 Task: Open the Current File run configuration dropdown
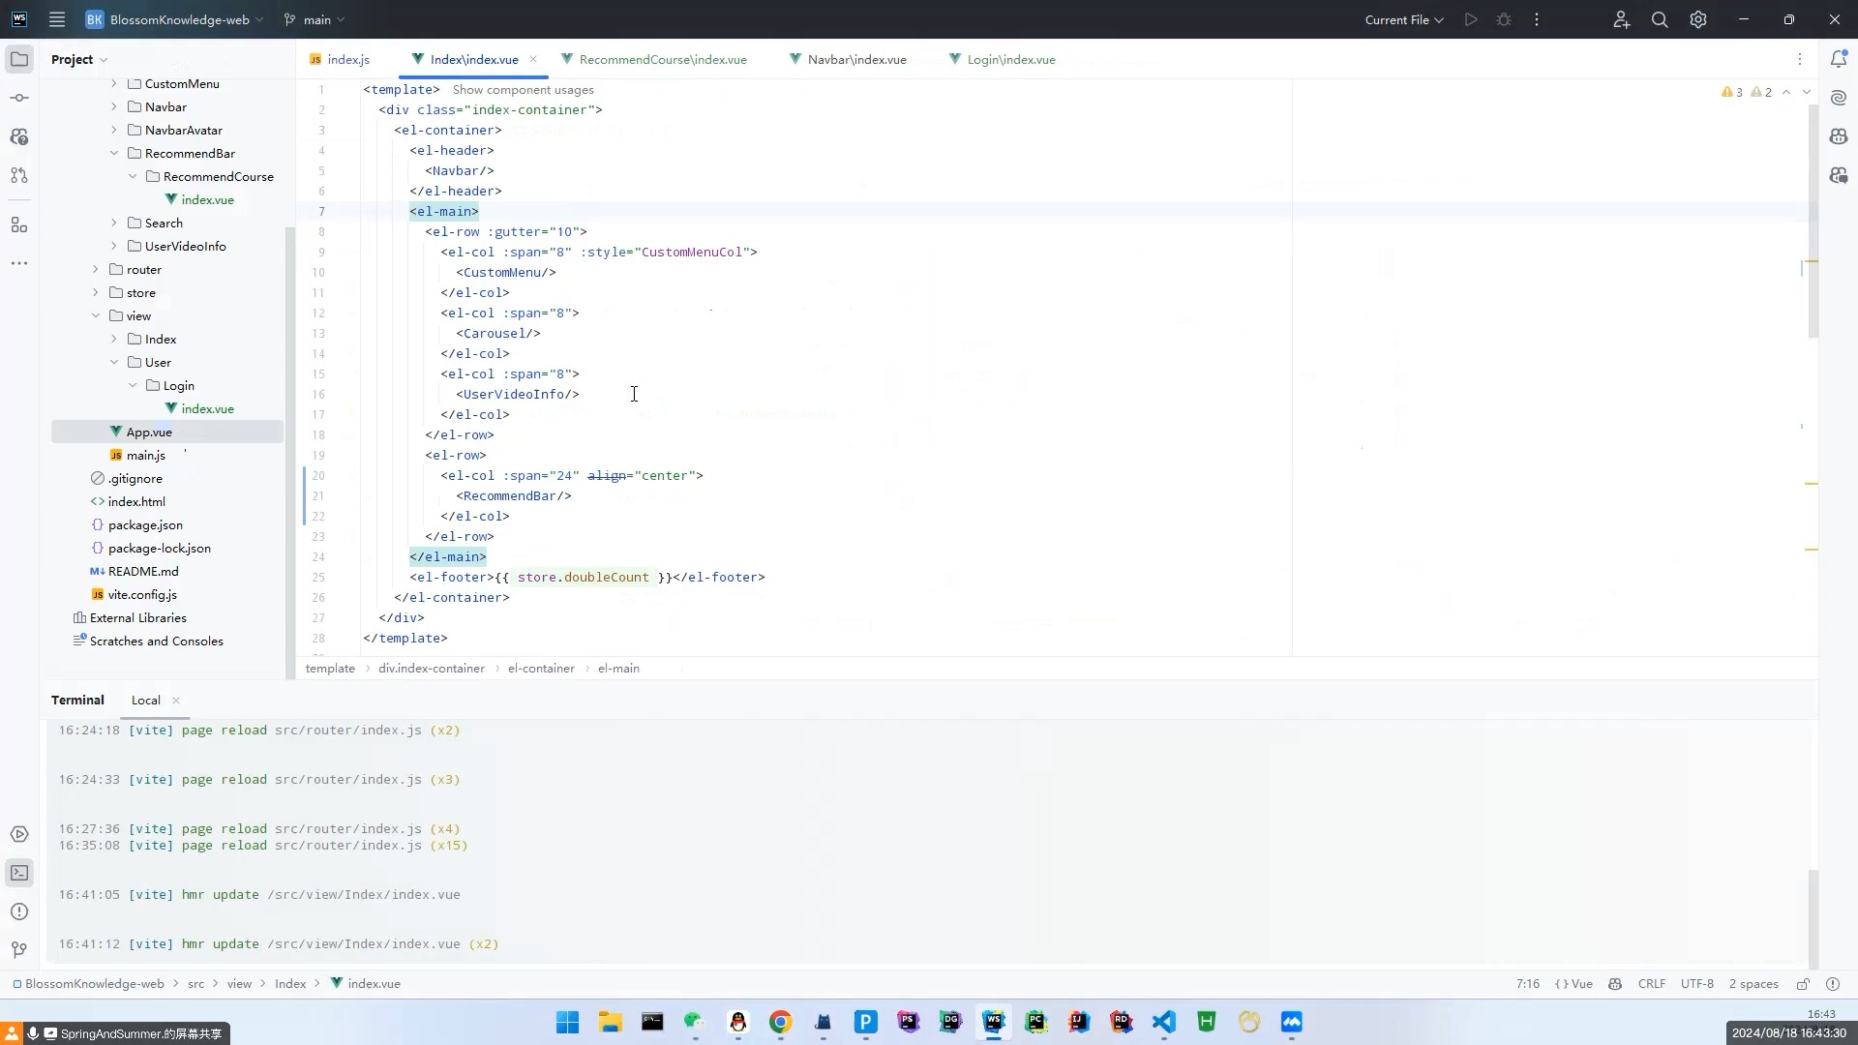[x=1404, y=19]
